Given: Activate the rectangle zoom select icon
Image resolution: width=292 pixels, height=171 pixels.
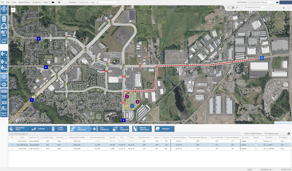Looking at the screenshot, I should [x=229, y=8].
